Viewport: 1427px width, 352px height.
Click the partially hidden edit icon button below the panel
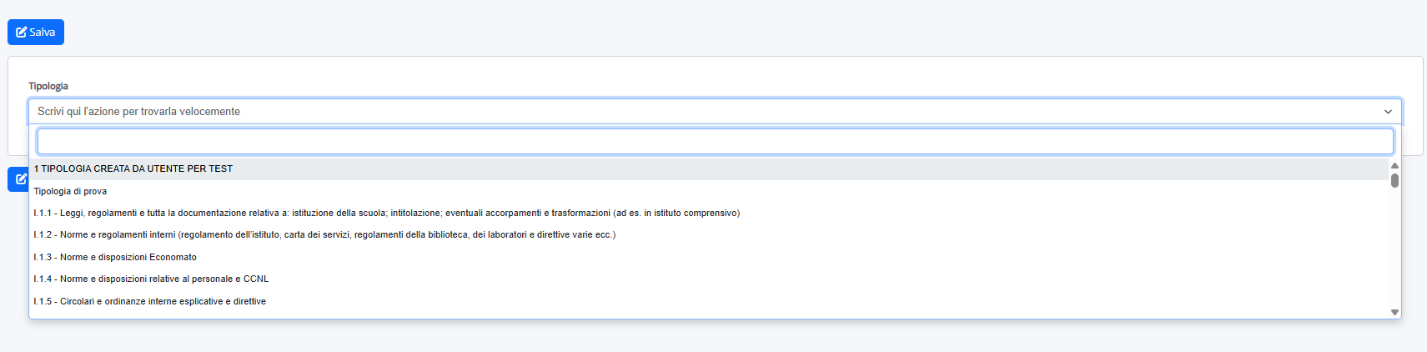pyautogui.click(x=18, y=179)
